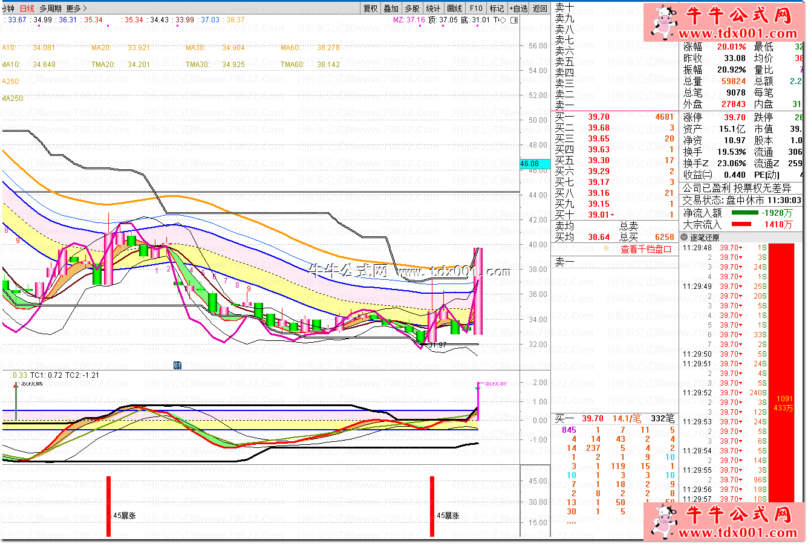The height and width of the screenshot is (544, 808).
Task: Click the 交易状态 盘中休市 status line
Action: click(742, 201)
